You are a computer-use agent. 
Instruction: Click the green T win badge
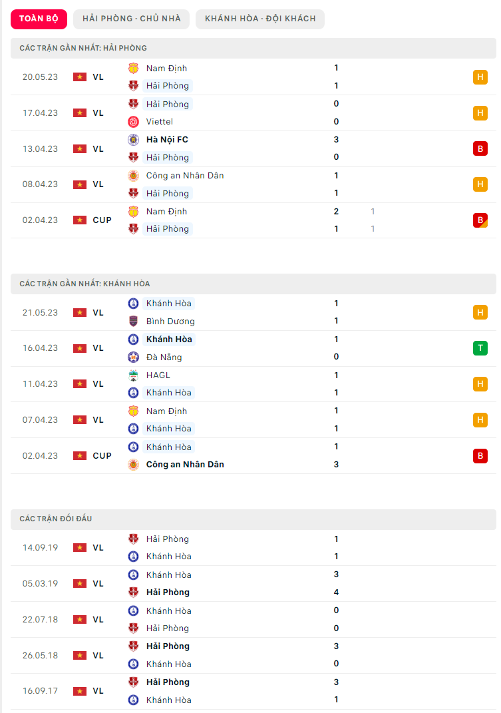click(x=480, y=348)
